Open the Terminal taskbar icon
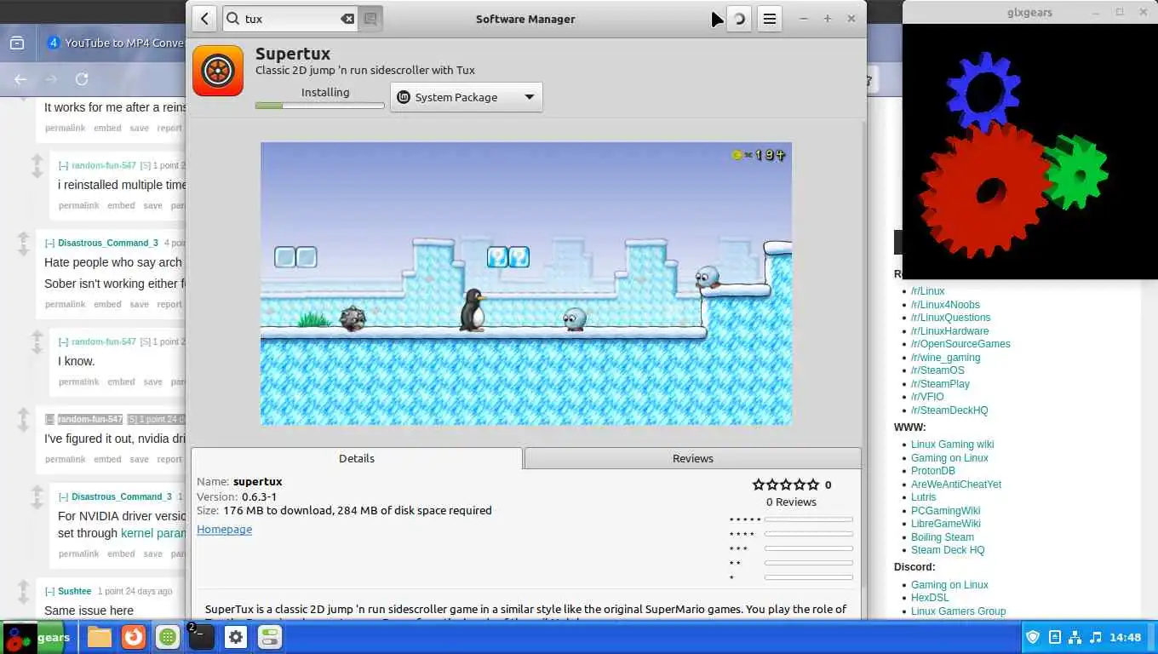Screen dimensions: 1158x654 pos(202,637)
